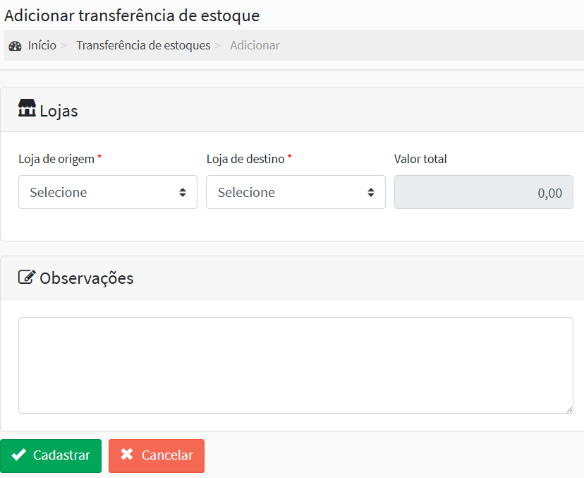This screenshot has width=584, height=478.
Task: Click the store icon next to Lojas
Action: click(27, 109)
